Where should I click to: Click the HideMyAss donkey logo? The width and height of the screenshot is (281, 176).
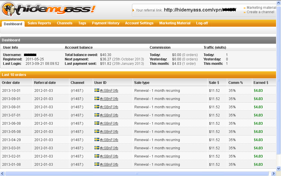coord(9,9)
